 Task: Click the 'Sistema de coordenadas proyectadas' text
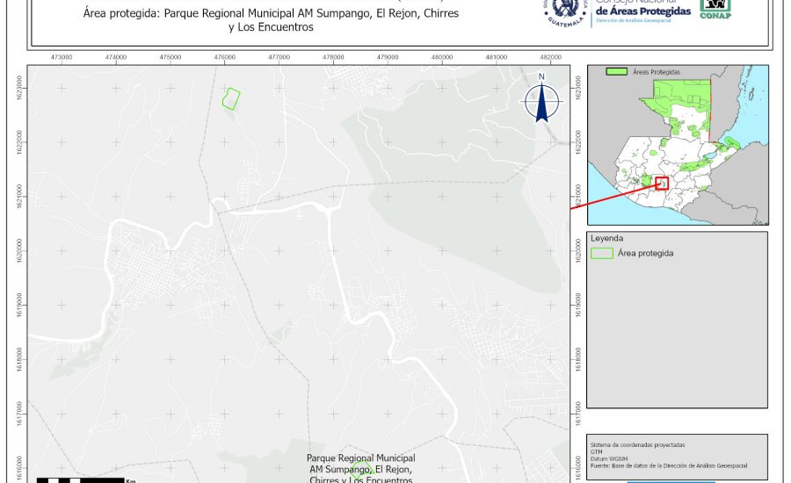point(637,445)
